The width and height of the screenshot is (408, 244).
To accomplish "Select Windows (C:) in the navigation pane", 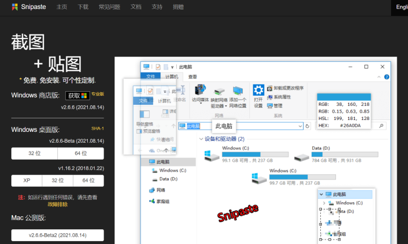I will pyautogui.click(x=169, y=170).
